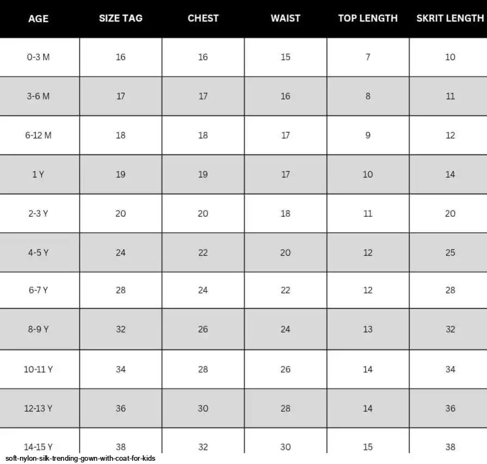
Task: Select the 12-13 Y age cell
Action: 38,408
